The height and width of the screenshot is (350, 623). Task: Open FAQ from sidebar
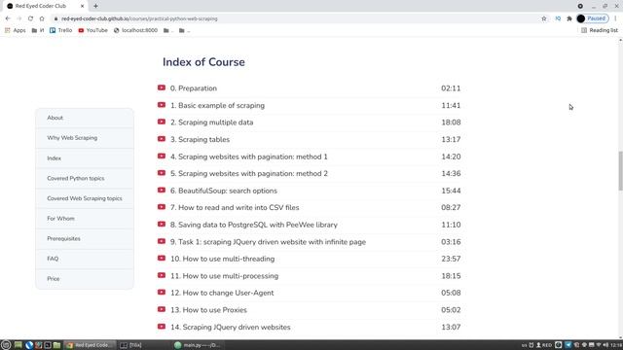click(85, 259)
